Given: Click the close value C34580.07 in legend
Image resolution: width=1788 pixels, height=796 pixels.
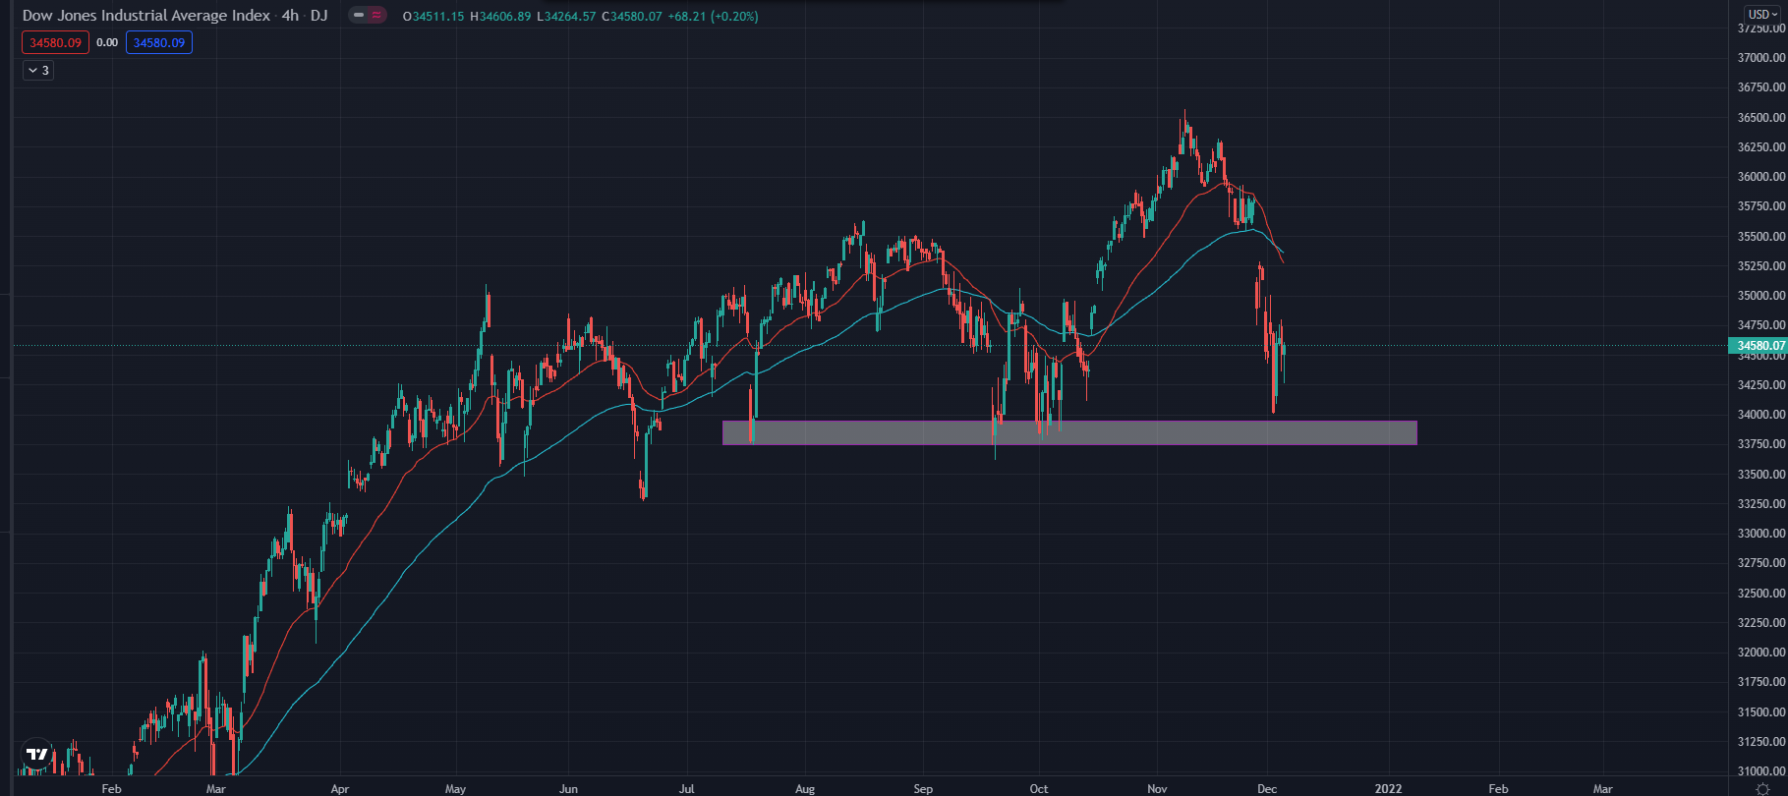Looking at the screenshot, I should pyautogui.click(x=631, y=16).
